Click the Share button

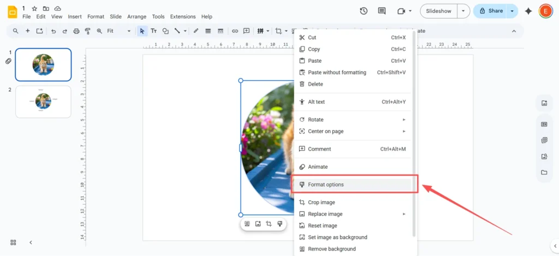(x=491, y=11)
